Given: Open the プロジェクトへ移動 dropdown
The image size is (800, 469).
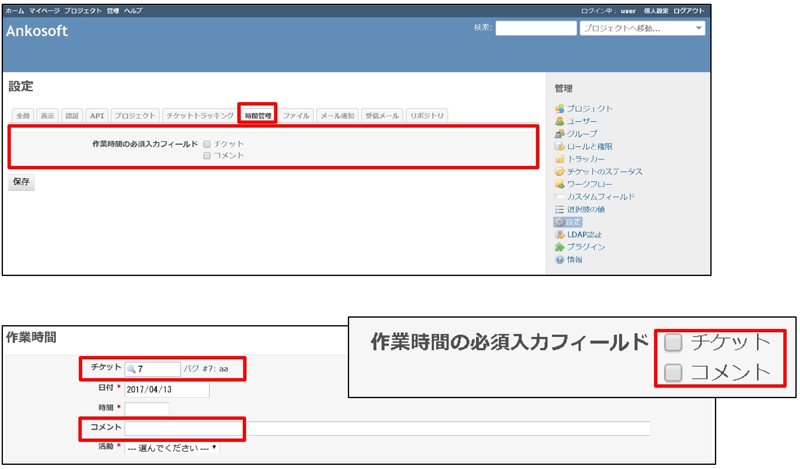Looking at the screenshot, I should 642,28.
